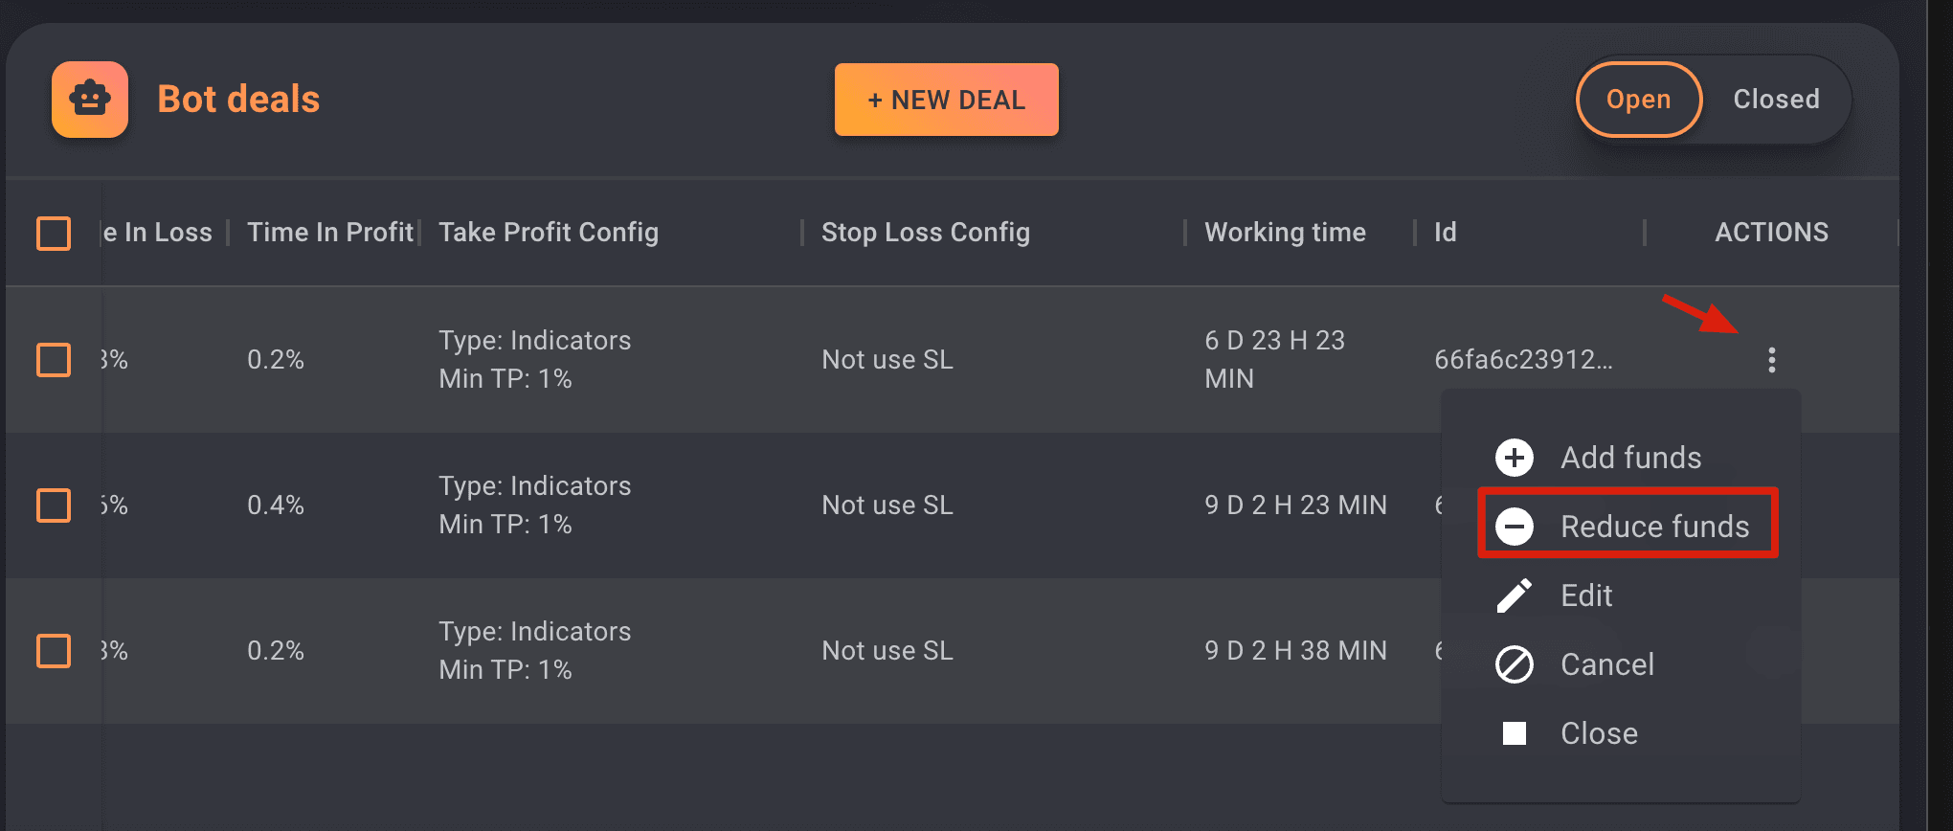Open the three-dot actions menu in first row
Screen dimensions: 1953x831
[x=1771, y=360]
